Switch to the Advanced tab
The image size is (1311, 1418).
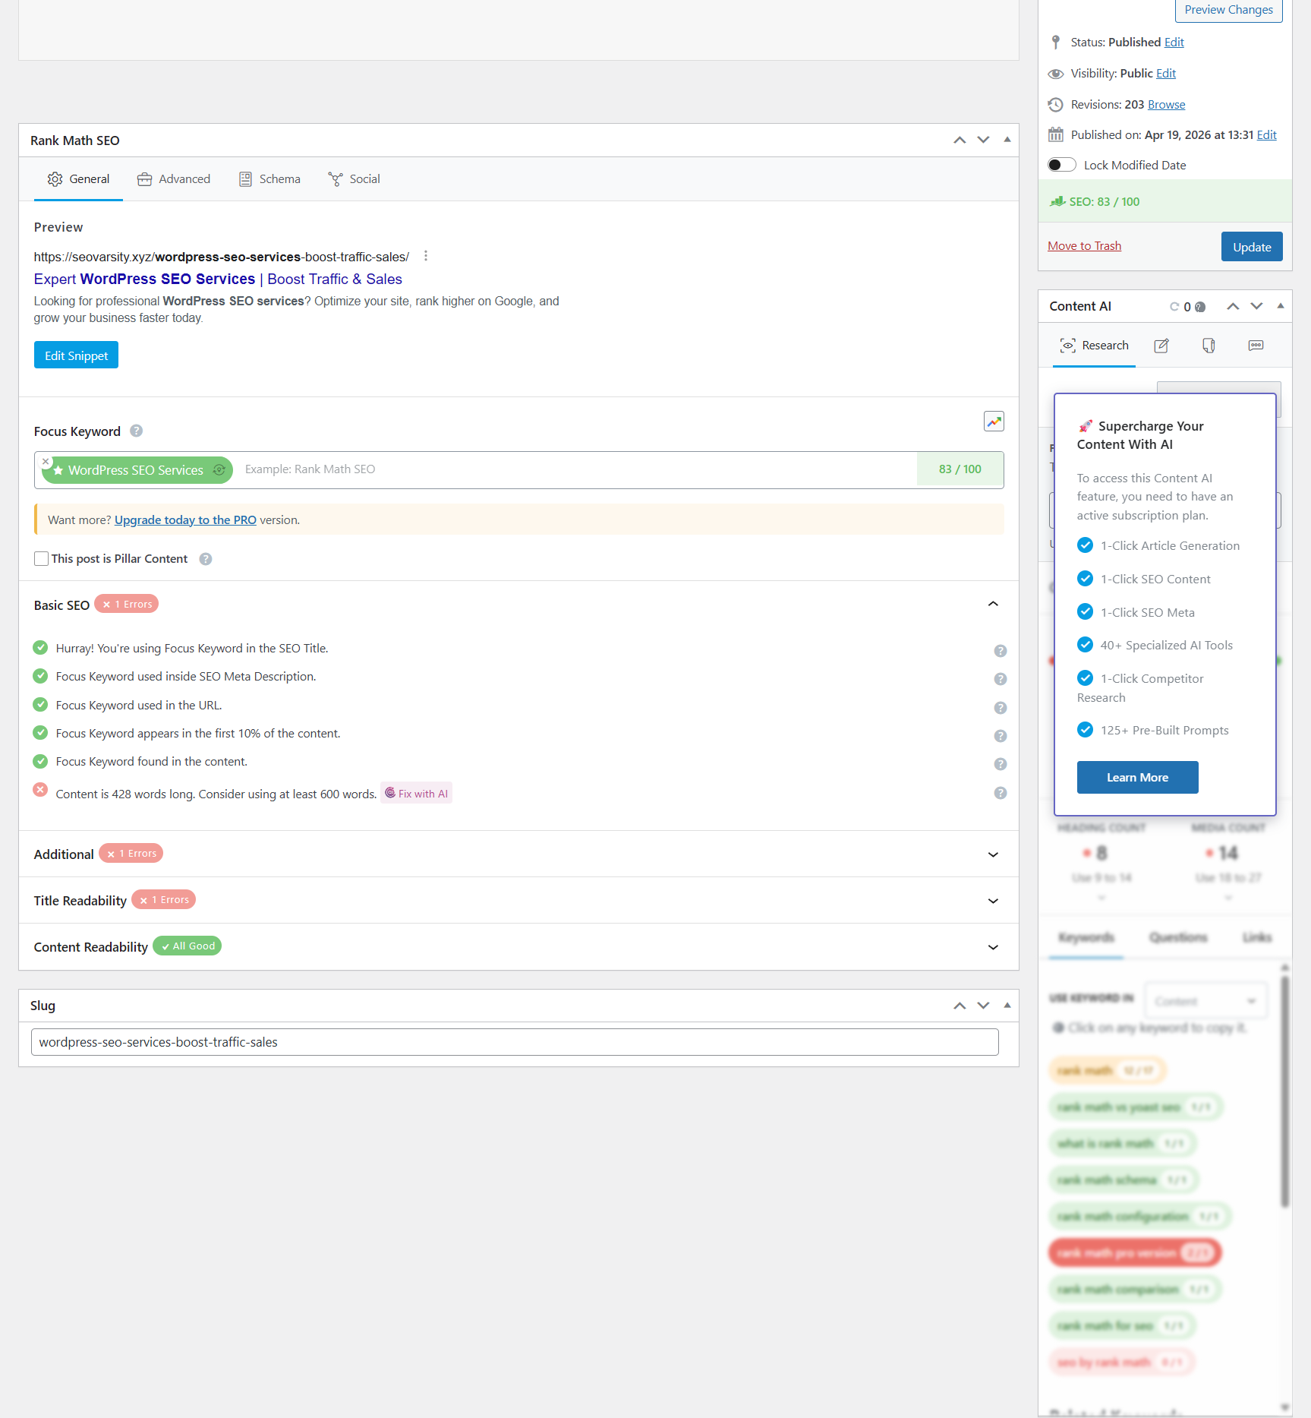[x=174, y=179]
